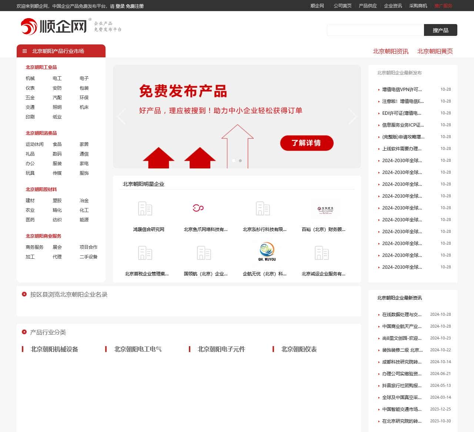Open 上线软件需要办理 latest post
Screen dimensions: 474x432
pos(402,149)
